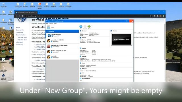Select the Lubuntu20 virtual machine
This screenshot has height=102, width=182.
pyautogui.click(x=63, y=57)
